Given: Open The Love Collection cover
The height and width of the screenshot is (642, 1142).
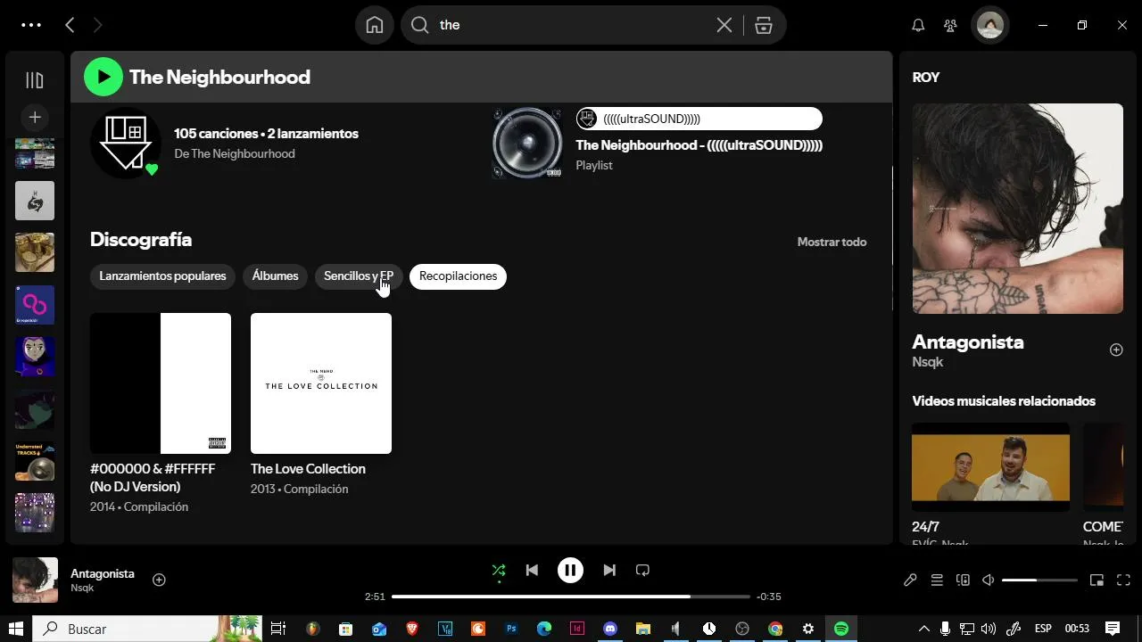Looking at the screenshot, I should 321,383.
